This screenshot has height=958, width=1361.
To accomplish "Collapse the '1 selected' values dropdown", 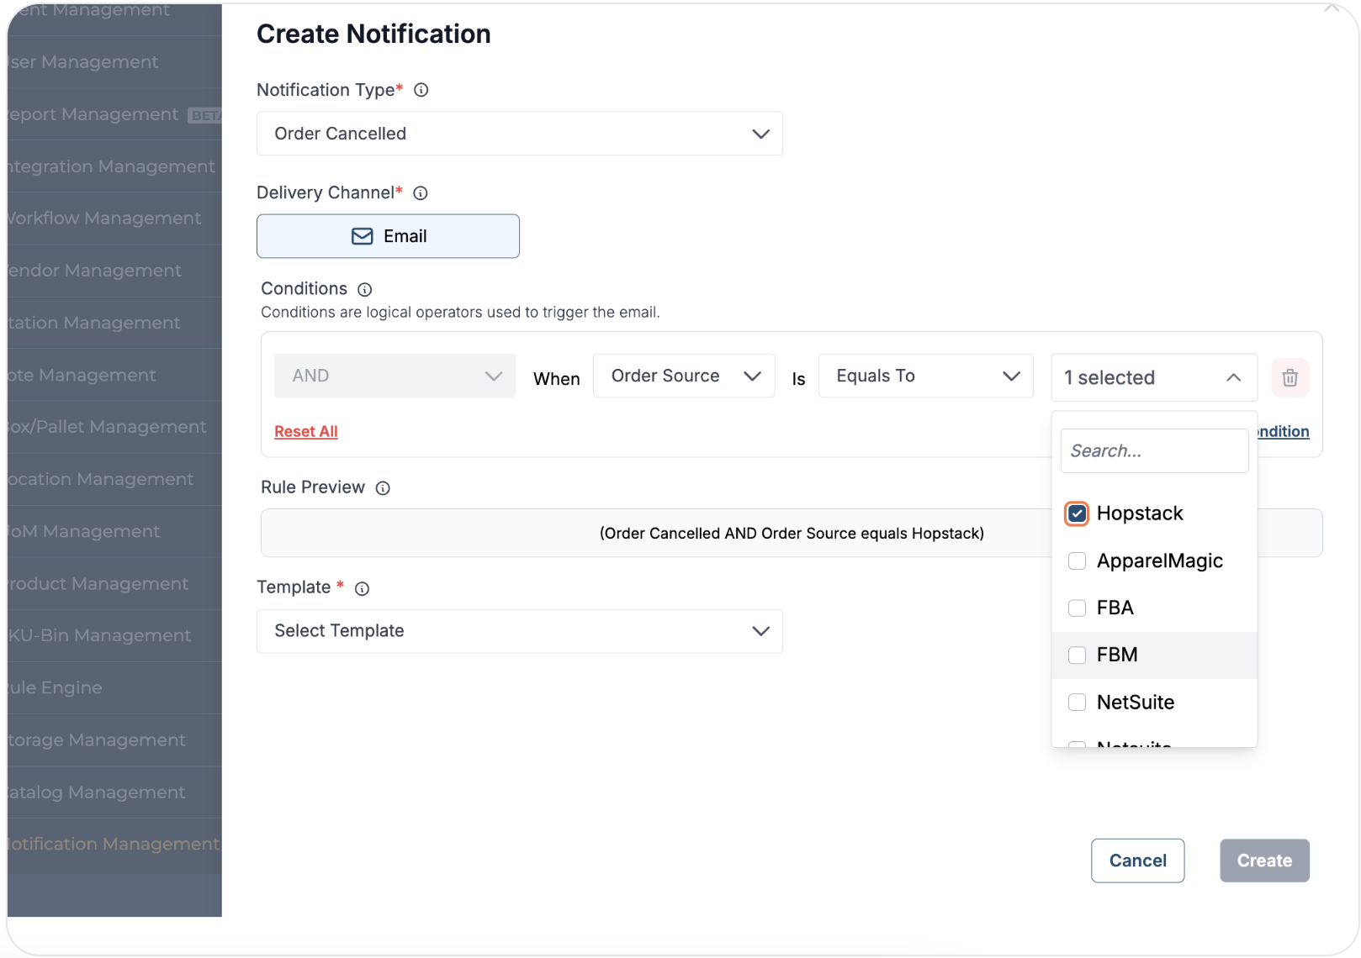I will [1153, 378].
